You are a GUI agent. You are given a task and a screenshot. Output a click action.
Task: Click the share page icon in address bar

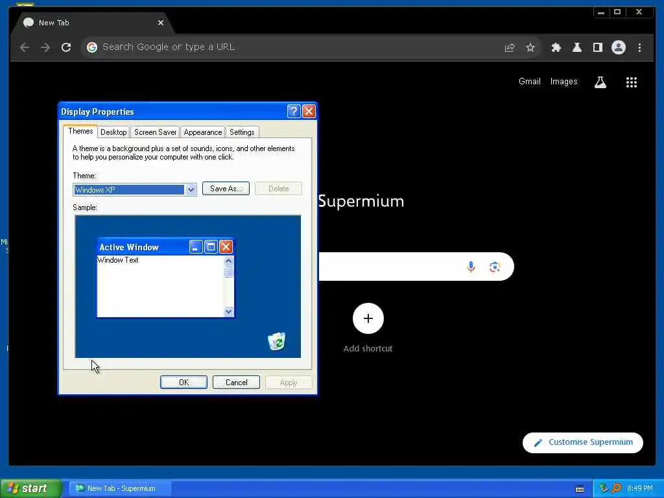pos(510,47)
